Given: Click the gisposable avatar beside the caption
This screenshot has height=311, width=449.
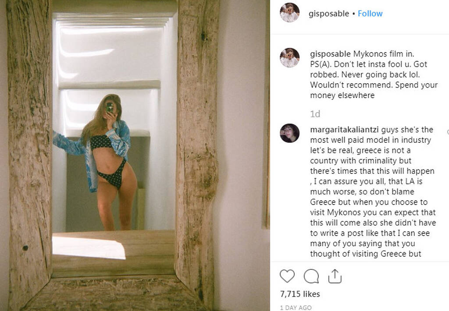Looking at the screenshot, I should point(289,58).
